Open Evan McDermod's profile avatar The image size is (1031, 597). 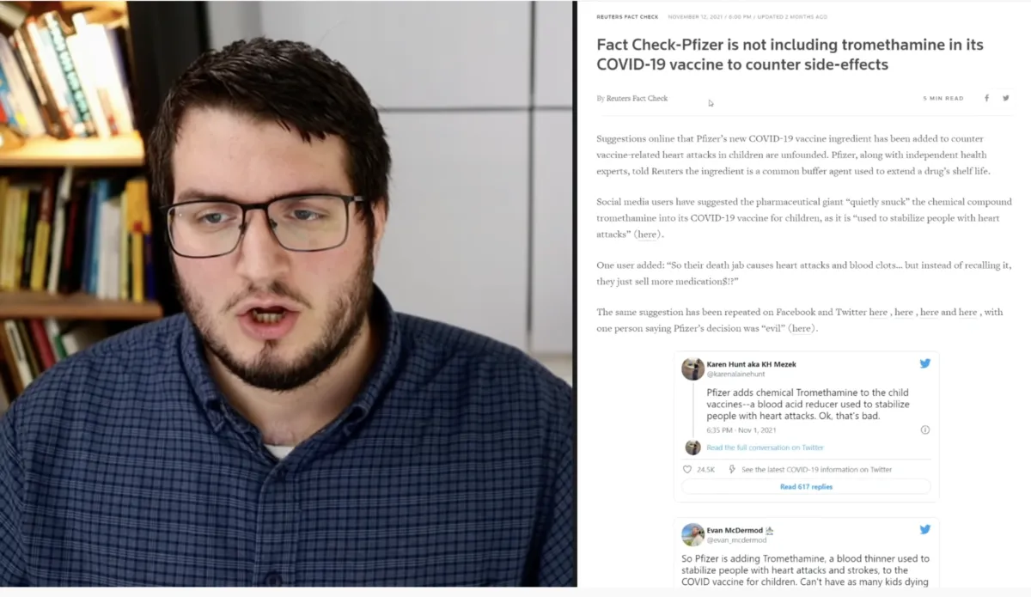[692, 534]
